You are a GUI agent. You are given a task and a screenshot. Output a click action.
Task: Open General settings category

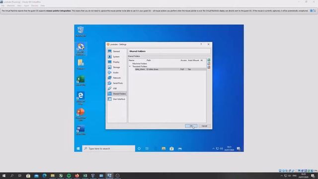(117, 51)
